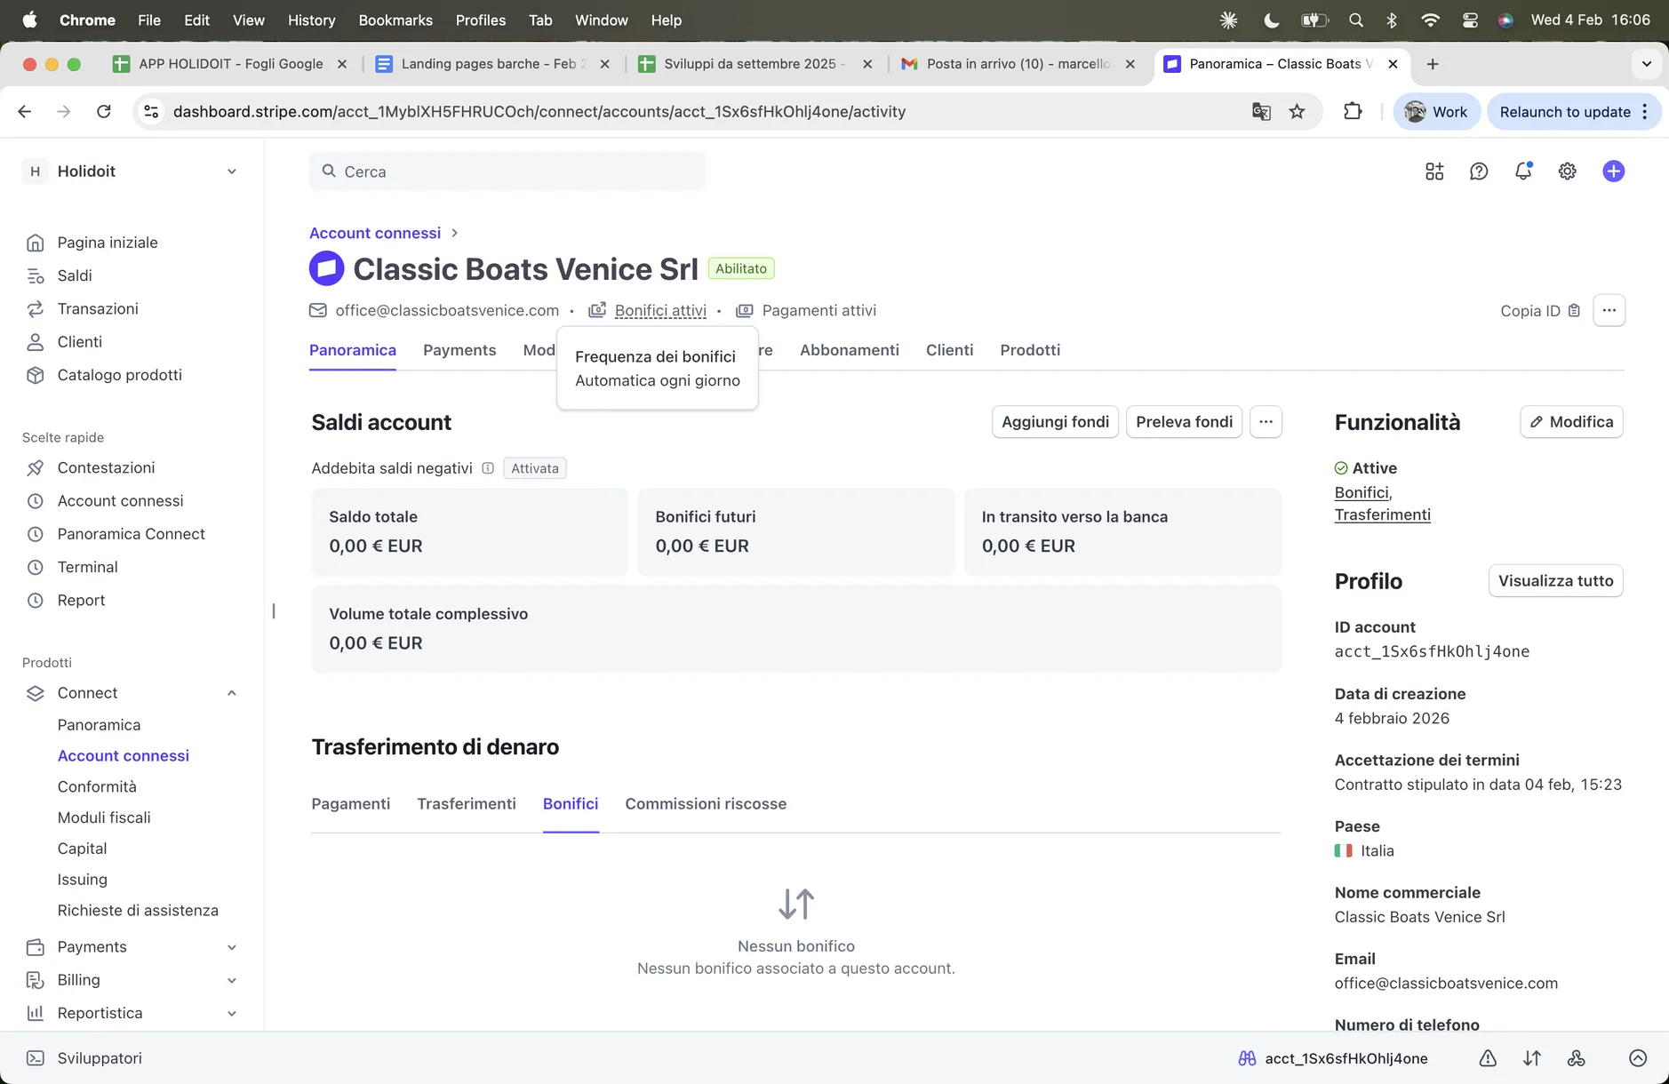Click the Aggiungi fondi button
This screenshot has width=1669, height=1084.
pyautogui.click(x=1055, y=422)
